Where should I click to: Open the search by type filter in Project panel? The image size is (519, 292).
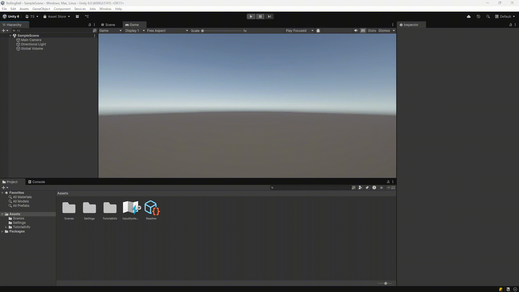click(360, 187)
